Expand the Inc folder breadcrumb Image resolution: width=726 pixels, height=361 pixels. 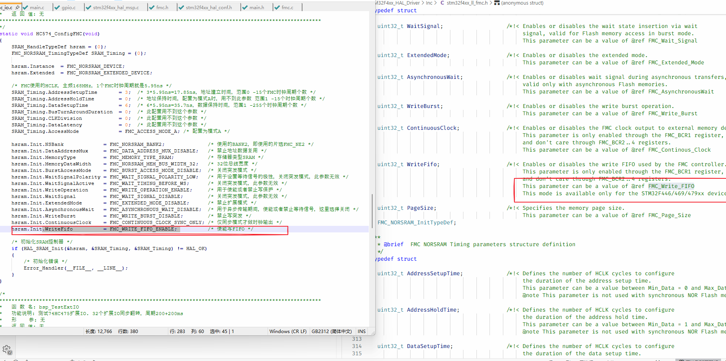[x=429, y=3]
